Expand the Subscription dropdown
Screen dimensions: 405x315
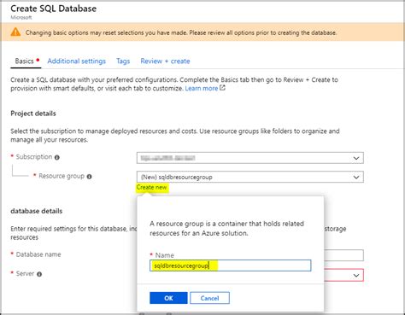(250, 158)
